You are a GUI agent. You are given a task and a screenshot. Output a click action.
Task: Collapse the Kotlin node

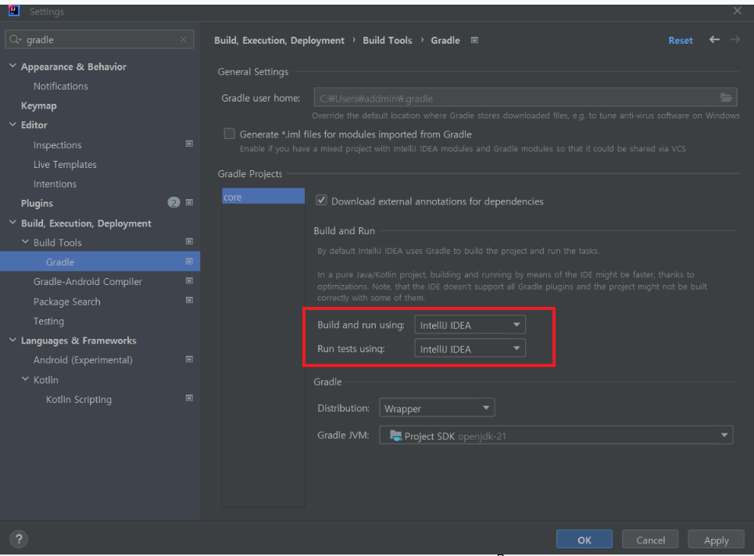[x=26, y=380]
